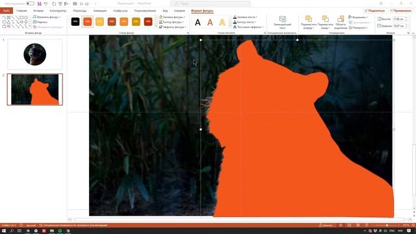Save the presentation using the floppy icon
Viewport: 416px width, 234px height.
[39, 4]
